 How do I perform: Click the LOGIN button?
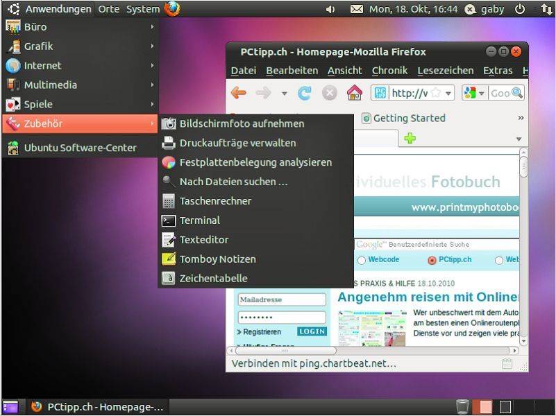[x=312, y=331]
